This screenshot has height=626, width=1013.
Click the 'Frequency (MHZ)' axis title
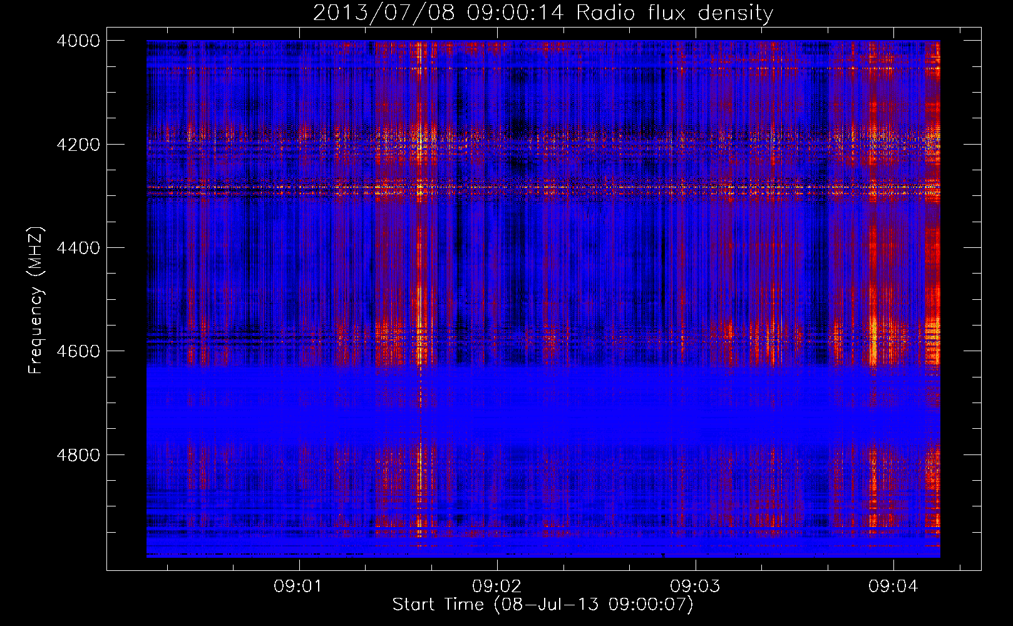click(36, 300)
